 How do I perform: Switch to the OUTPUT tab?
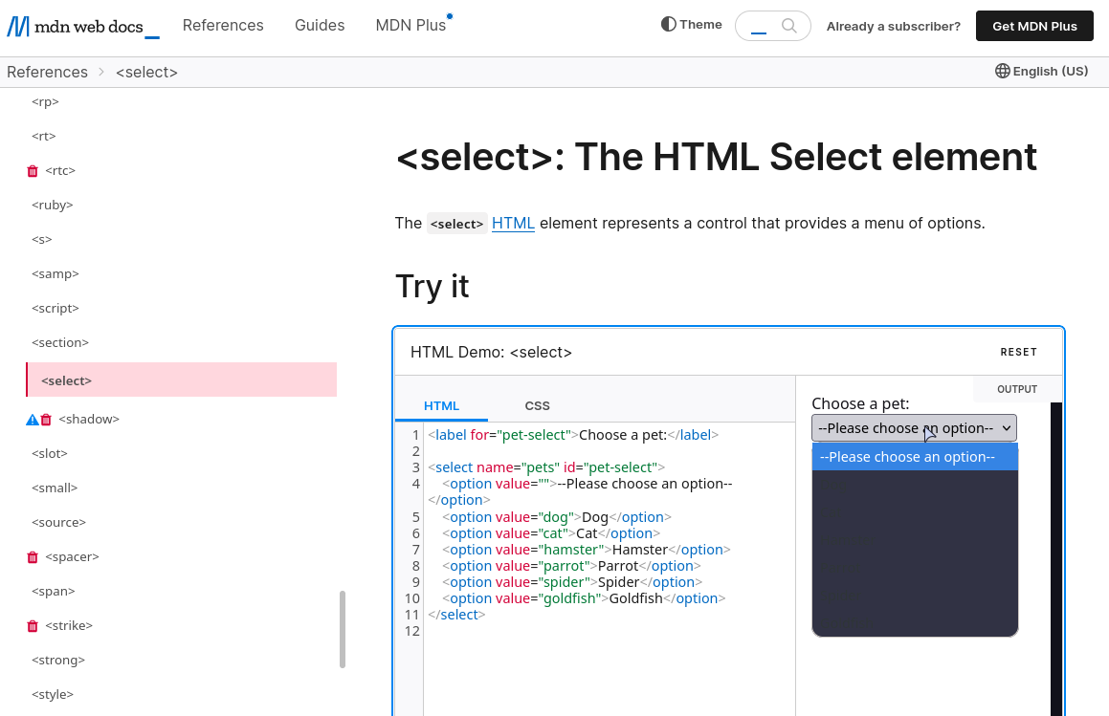(1016, 389)
